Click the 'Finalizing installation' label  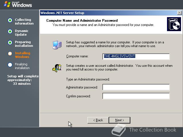point(22,66)
